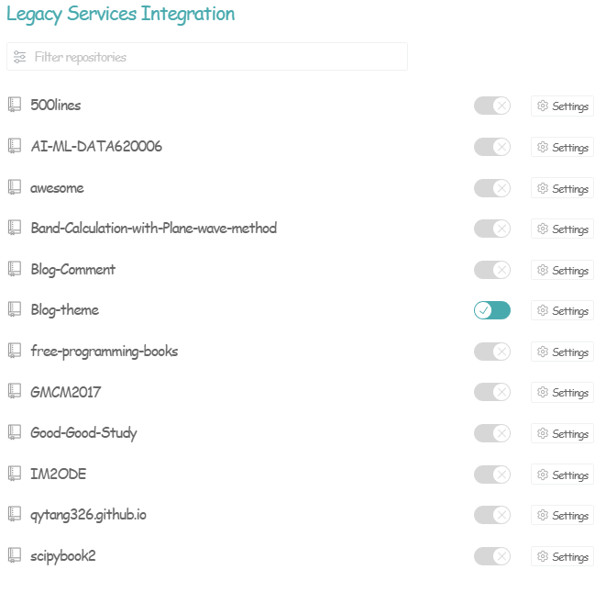Turn on the qytang326.github.io toggle

point(491,515)
